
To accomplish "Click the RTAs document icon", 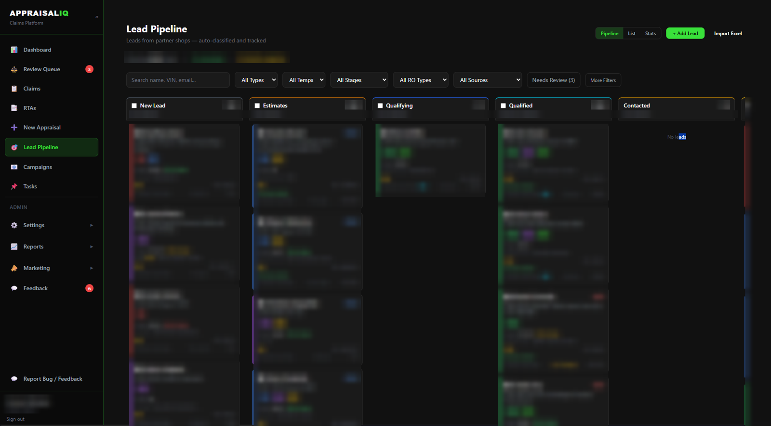I will pos(14,108).
